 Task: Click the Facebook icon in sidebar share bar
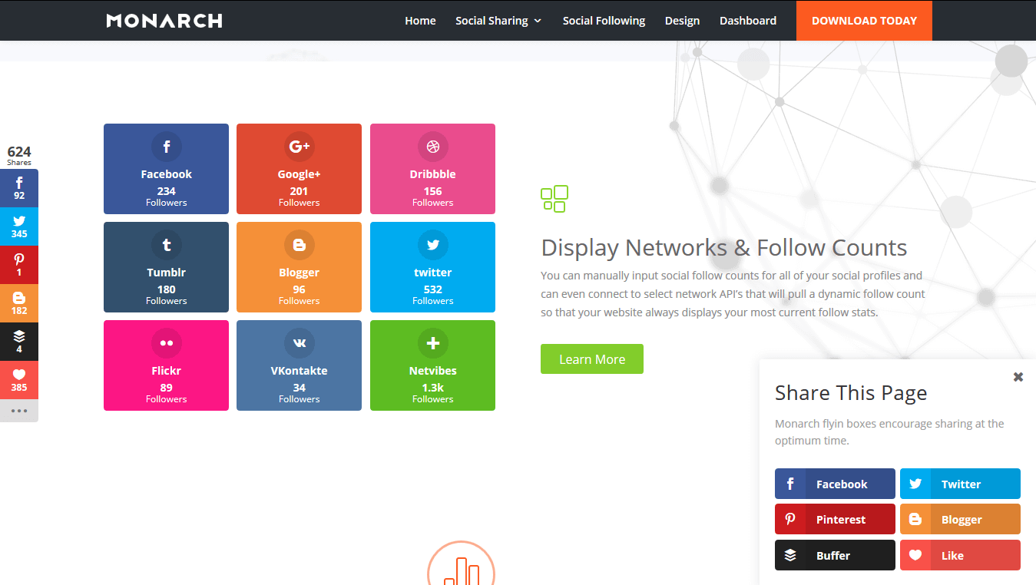(18, 188)
